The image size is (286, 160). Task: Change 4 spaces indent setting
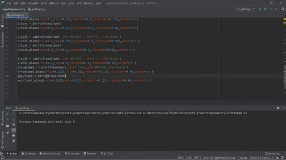point(242,158)
